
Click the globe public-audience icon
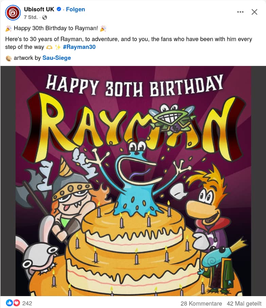point(45,17)
